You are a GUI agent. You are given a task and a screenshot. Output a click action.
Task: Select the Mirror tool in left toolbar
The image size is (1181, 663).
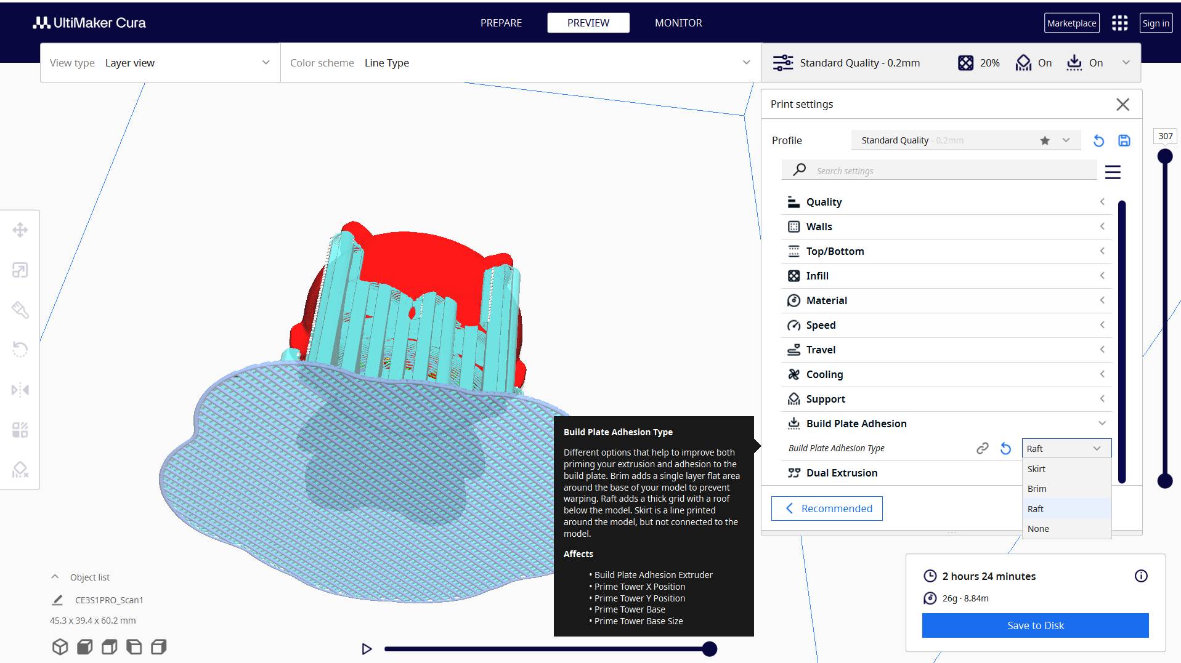point(20,390)
